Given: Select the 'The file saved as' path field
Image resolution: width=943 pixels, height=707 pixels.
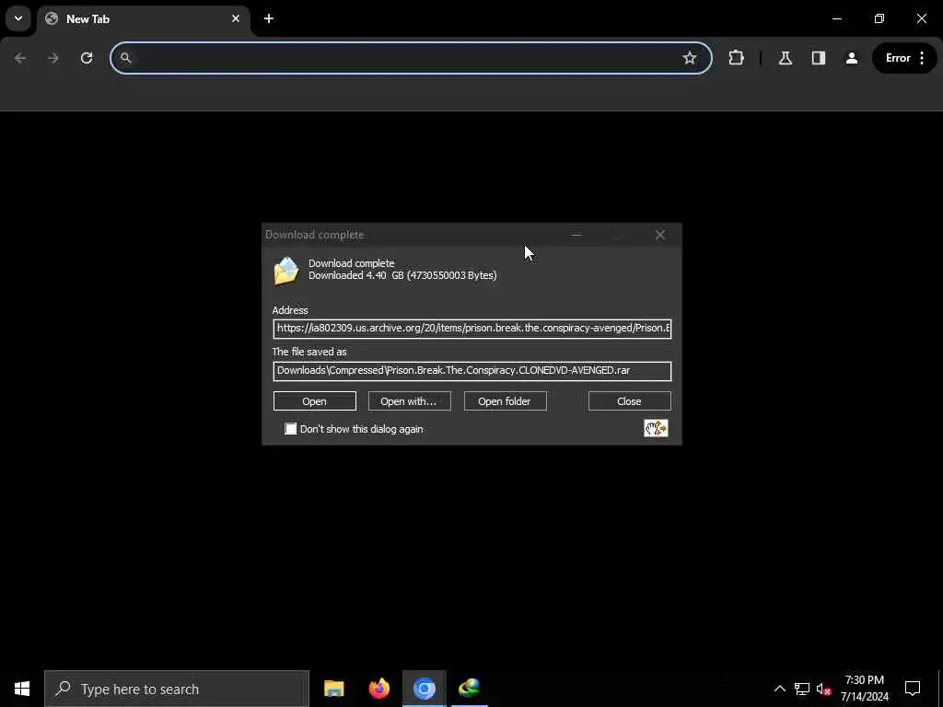Looking at the screenshot, I should point(472,371).
